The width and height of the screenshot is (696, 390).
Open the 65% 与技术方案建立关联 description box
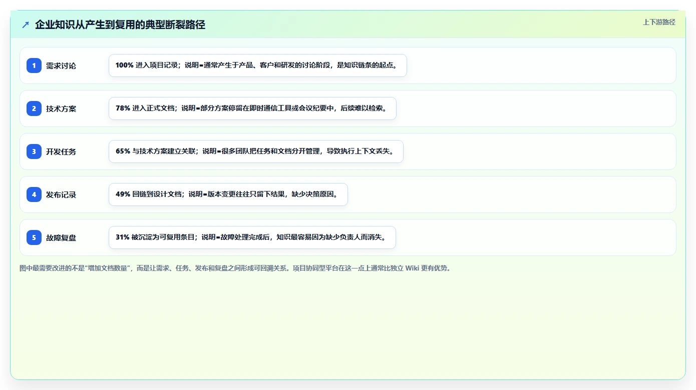click(256, 151)
